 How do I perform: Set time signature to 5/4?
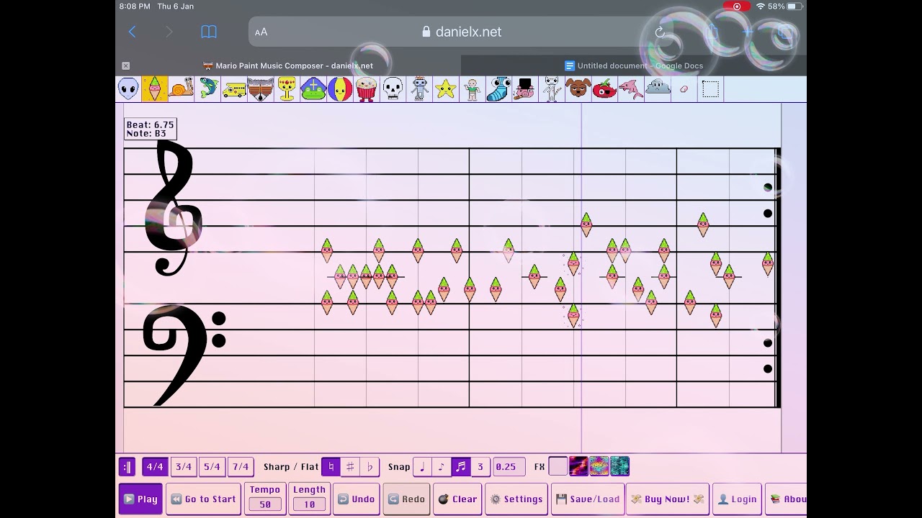[212, 467]
